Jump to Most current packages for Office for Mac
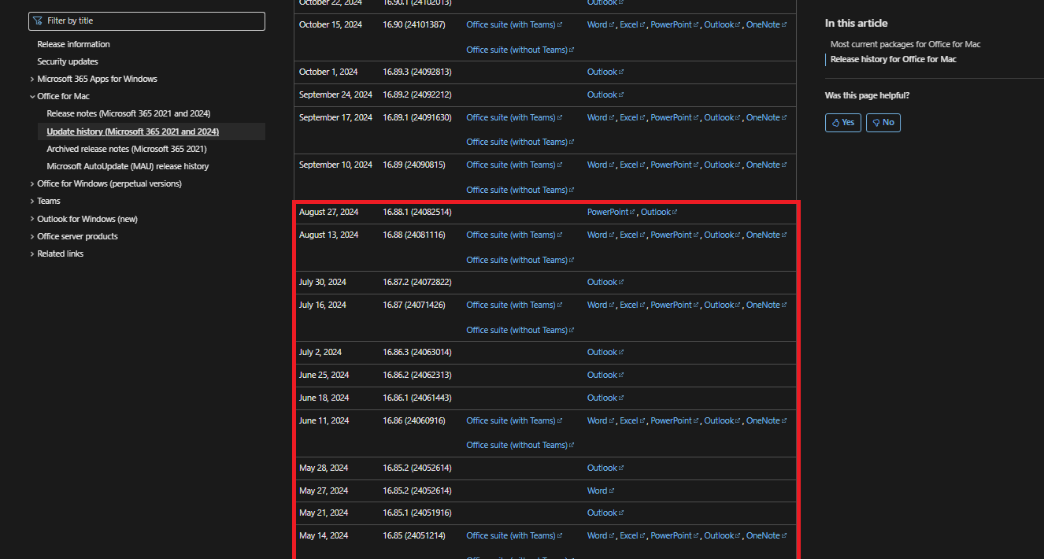 [905, 44]
